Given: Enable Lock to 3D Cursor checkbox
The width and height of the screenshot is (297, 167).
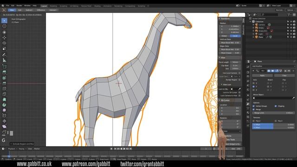Looking at the screenshot, I should [x=239, y=92].
